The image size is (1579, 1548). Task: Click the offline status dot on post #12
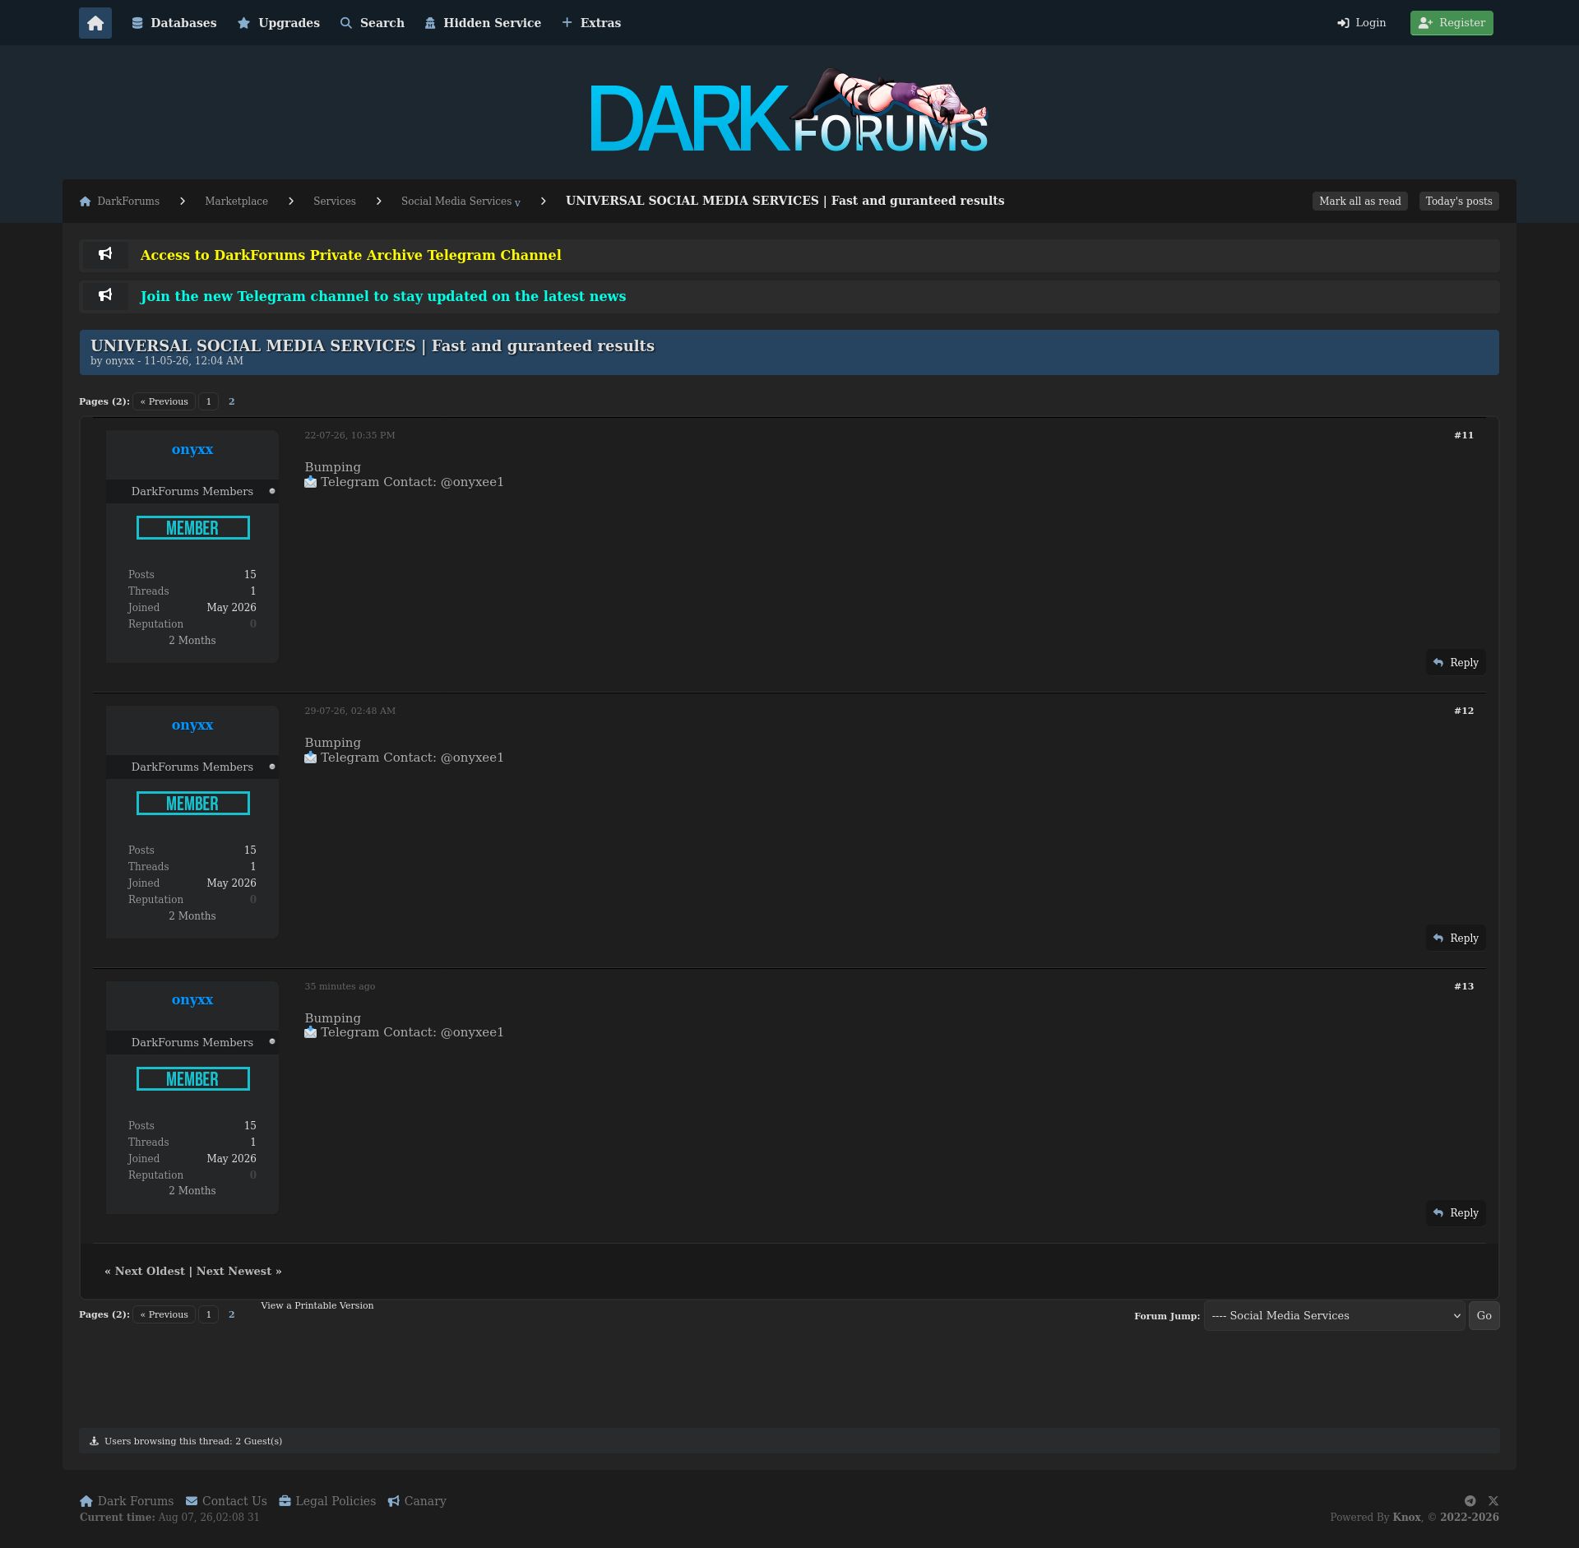tap(272, 767)
